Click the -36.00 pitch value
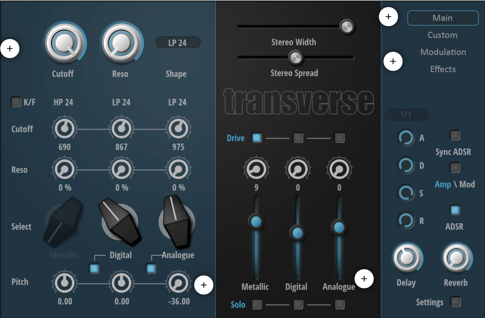Screen dimensions: 485x318 point(179,301)
